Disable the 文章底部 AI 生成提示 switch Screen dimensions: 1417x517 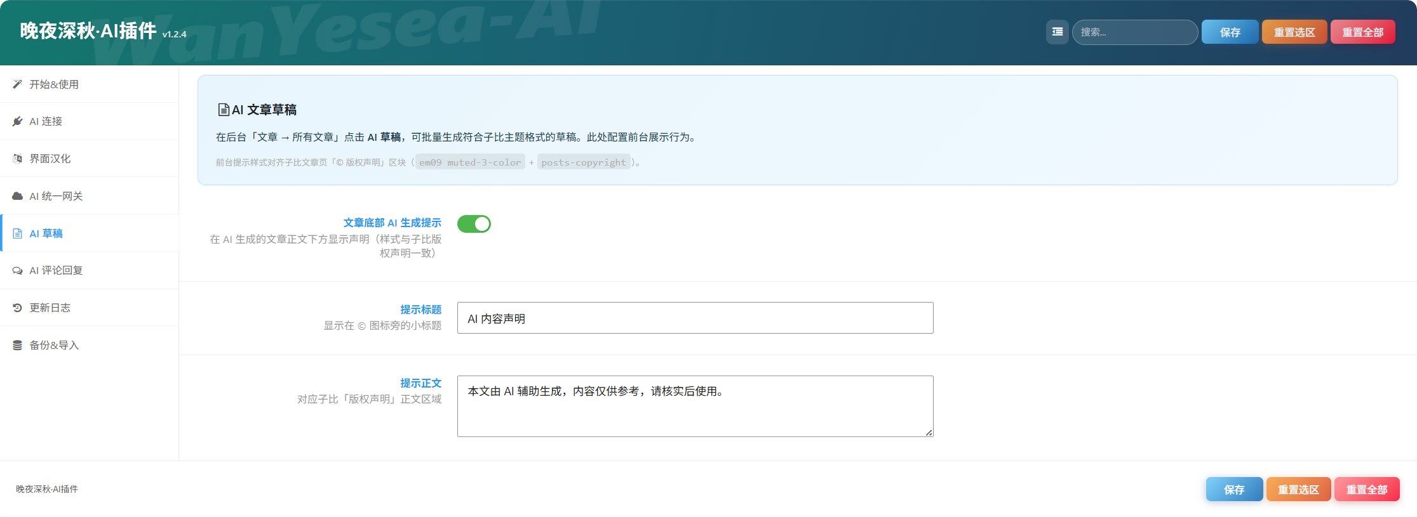pyautogui.click(x=474, y=224)
